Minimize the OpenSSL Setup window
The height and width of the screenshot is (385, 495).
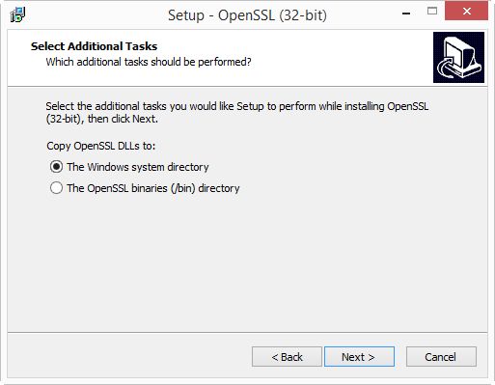click(x=406, y=14)
